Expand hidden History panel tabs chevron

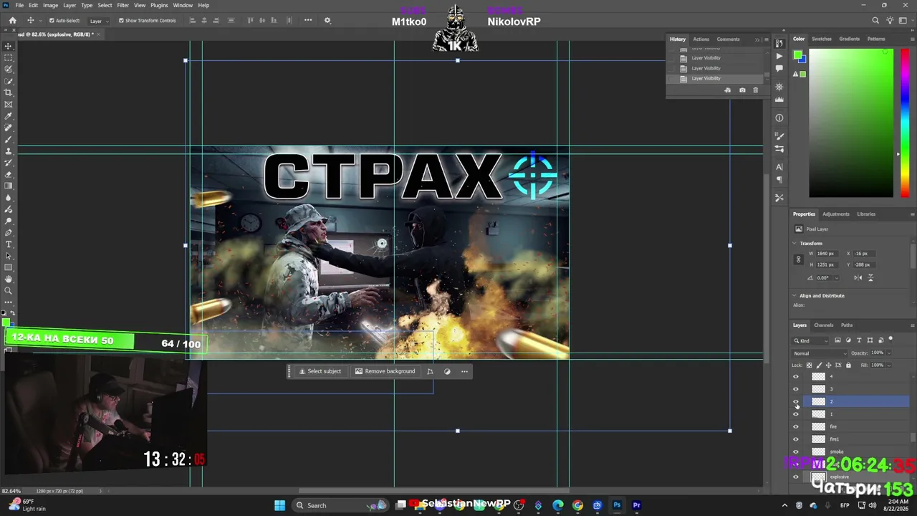coord(757,39)
